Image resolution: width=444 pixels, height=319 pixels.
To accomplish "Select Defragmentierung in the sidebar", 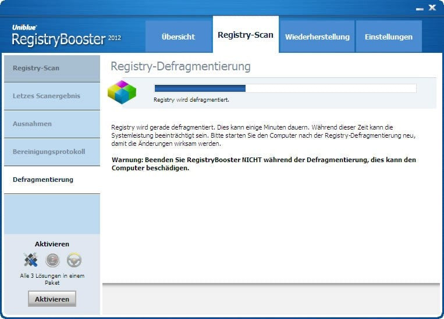I will (52, 180).
